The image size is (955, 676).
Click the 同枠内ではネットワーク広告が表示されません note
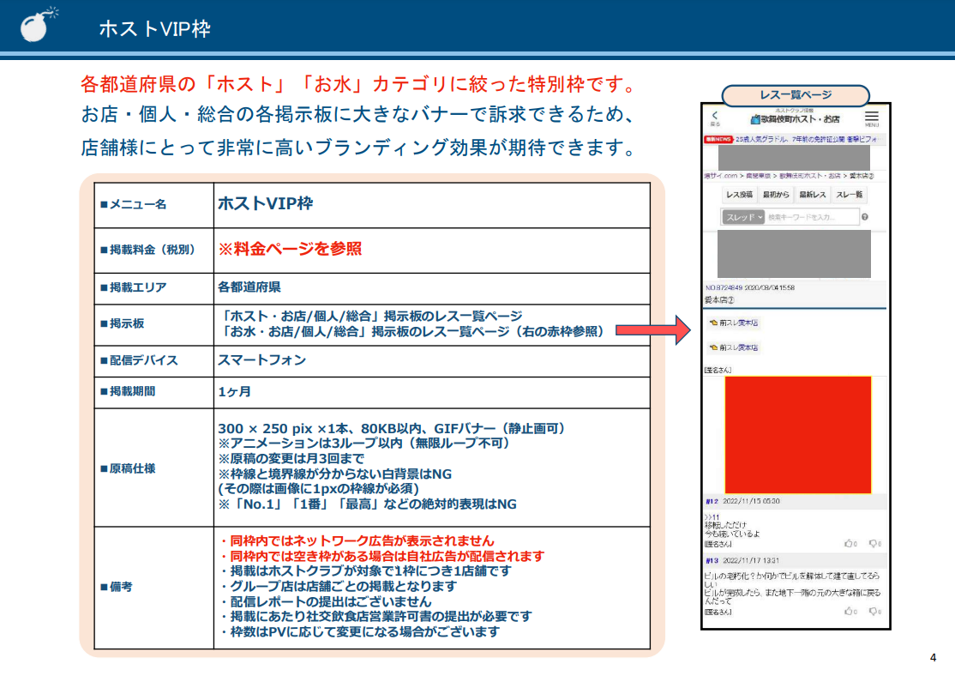tap(357, 540)
